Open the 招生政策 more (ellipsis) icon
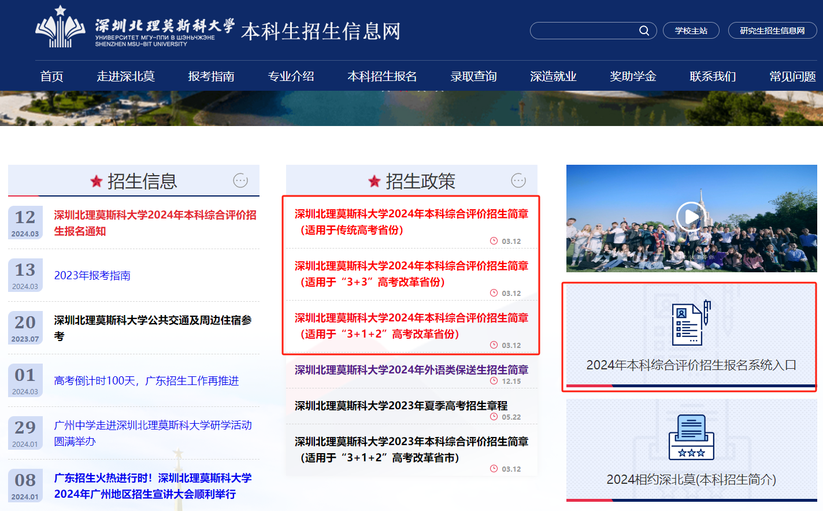The height and width of the screenshot is (511, 823). (518, 181)
